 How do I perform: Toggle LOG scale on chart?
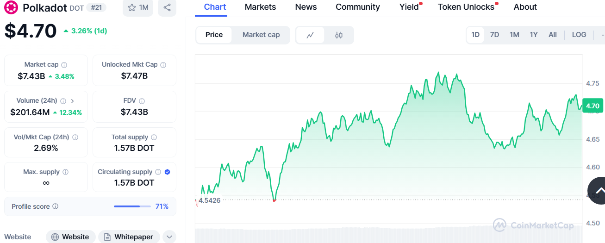point(579,35)
